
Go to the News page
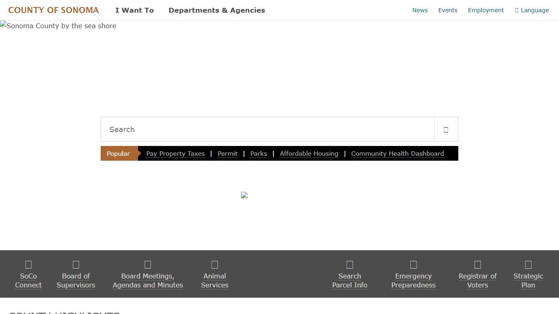click(x=420, y=10)
